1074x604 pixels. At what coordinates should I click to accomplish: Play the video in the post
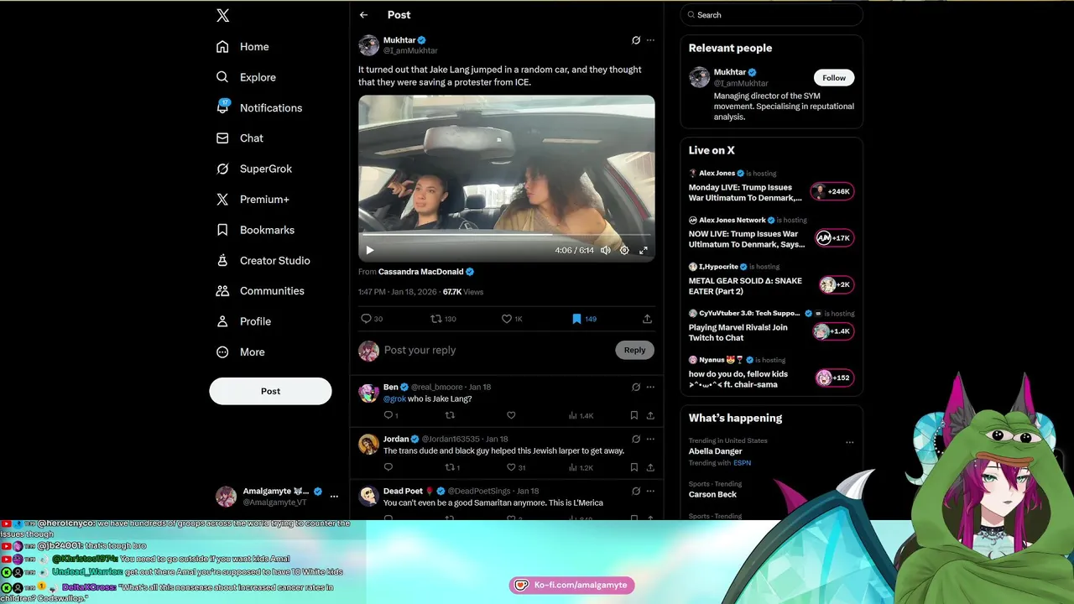(x=369, y=250)
